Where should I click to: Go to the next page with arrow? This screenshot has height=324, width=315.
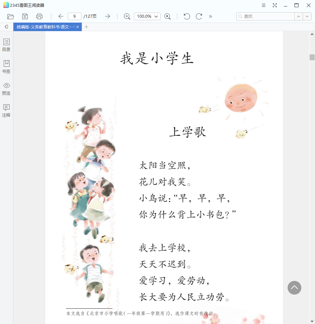(108, 16)
